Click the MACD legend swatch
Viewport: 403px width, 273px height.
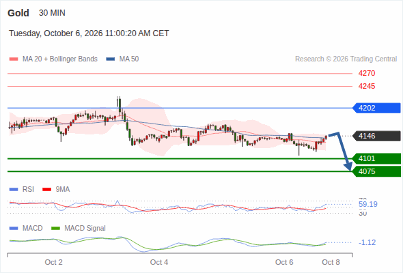14,229
